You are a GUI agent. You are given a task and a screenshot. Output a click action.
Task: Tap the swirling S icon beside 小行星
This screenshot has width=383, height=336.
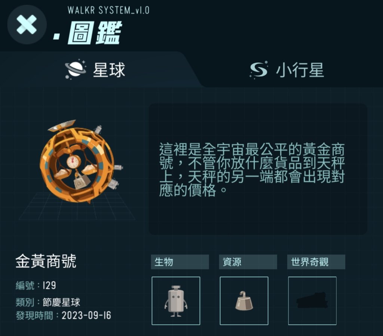click(259, 70)
